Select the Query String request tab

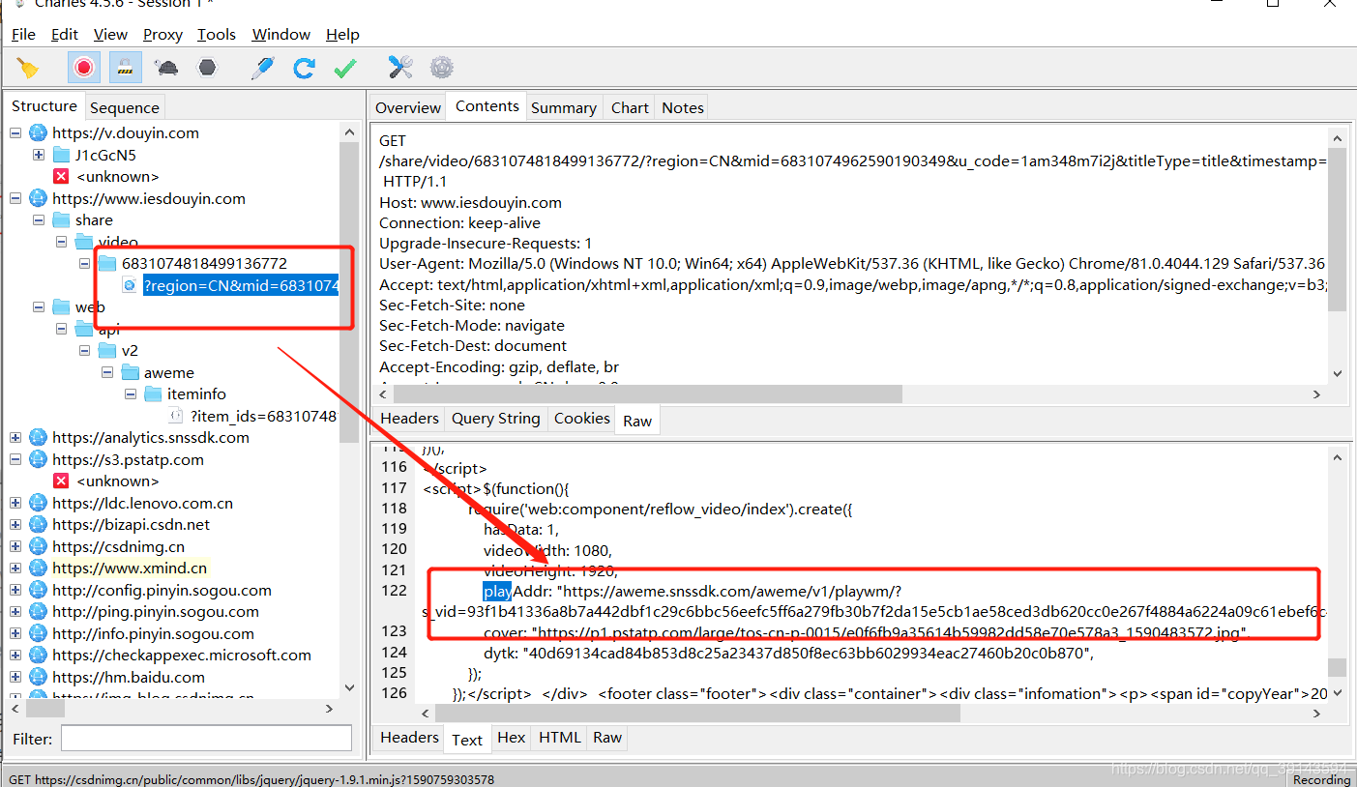[496, 419]
